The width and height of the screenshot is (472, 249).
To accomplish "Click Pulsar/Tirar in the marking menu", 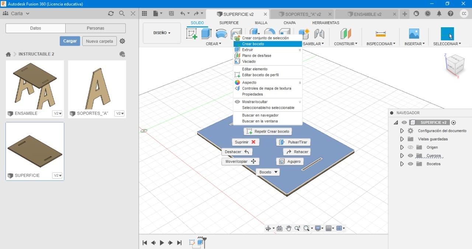I will click(293, 142).
